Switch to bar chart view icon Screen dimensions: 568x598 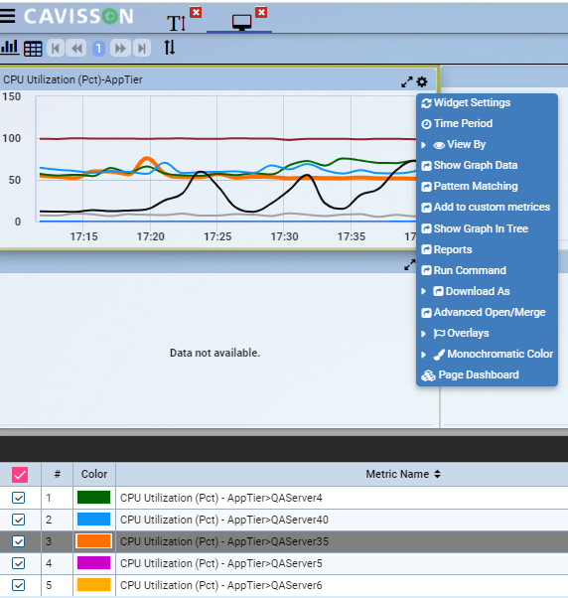click(x=9, y=48)
